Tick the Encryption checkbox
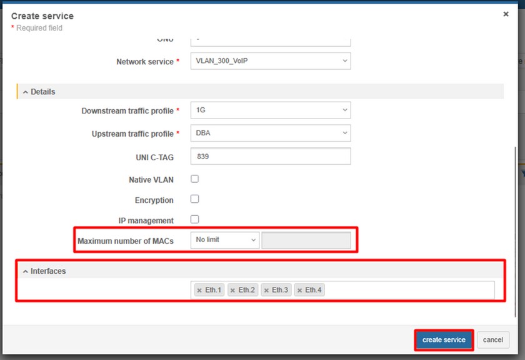525x360 pixels. [x=194, y=200]
